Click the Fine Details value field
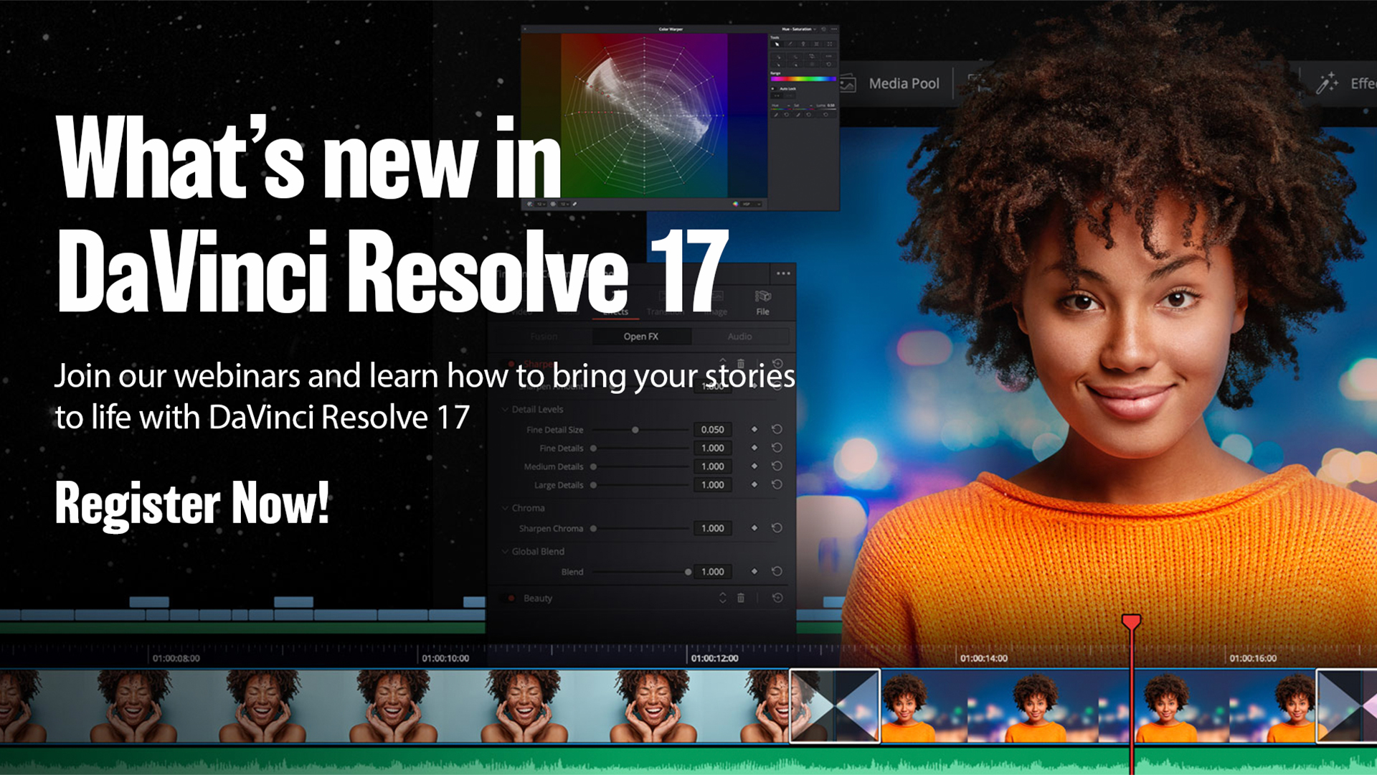The image size is (1377, 775). (712, 448)
